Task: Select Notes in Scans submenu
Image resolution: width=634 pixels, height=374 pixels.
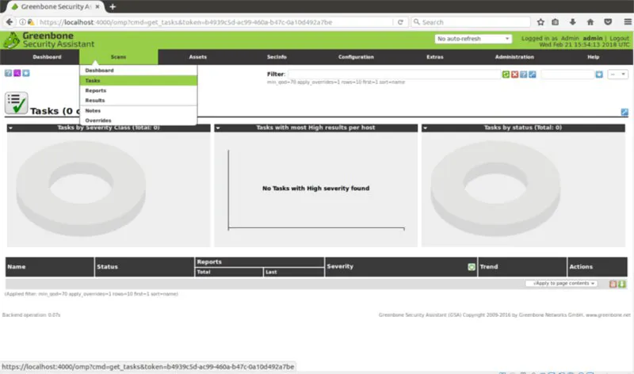Action: (x=138, y=110)
